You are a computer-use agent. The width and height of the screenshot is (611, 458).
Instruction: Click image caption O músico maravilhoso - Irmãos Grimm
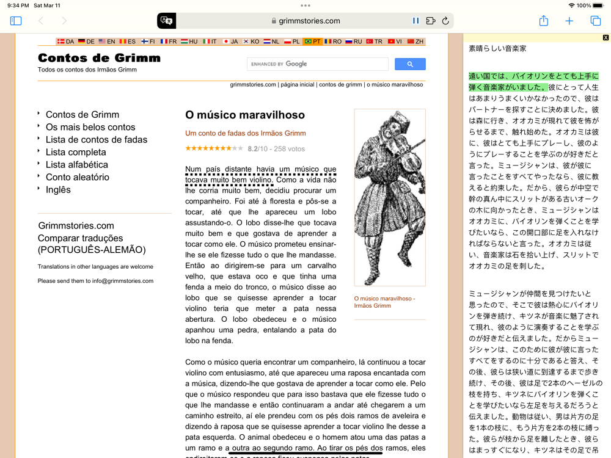(384, 302)
